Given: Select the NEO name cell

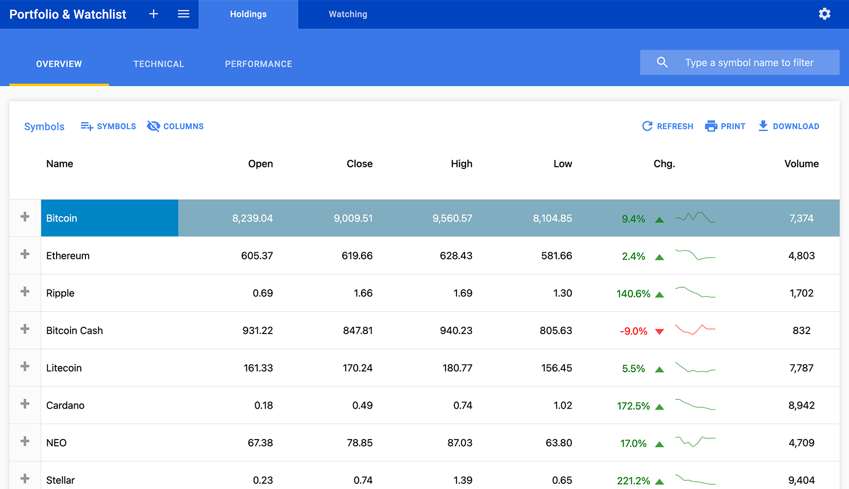Looking at the screenshot, I should (x=110, y=443).
